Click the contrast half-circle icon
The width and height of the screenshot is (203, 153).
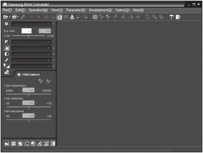click(x=7, y=54)
